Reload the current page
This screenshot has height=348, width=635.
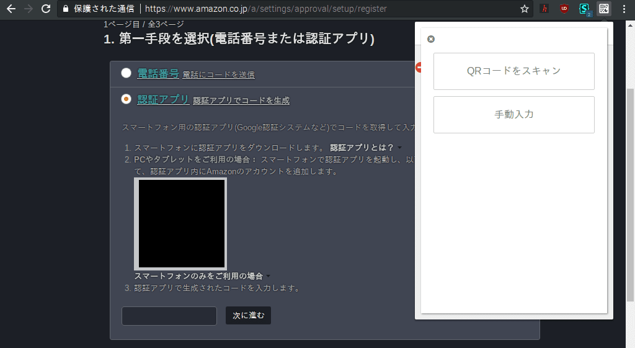(46, 9)
